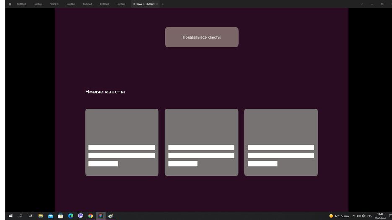Open the paint palette app in taskbar

click(111, 216)
